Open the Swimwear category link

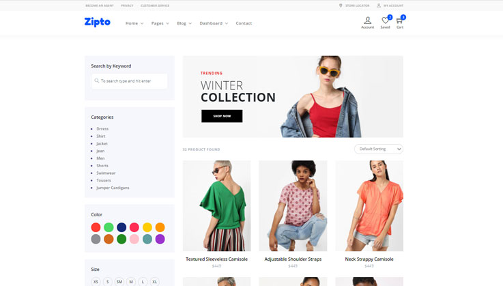pos(106,173)
